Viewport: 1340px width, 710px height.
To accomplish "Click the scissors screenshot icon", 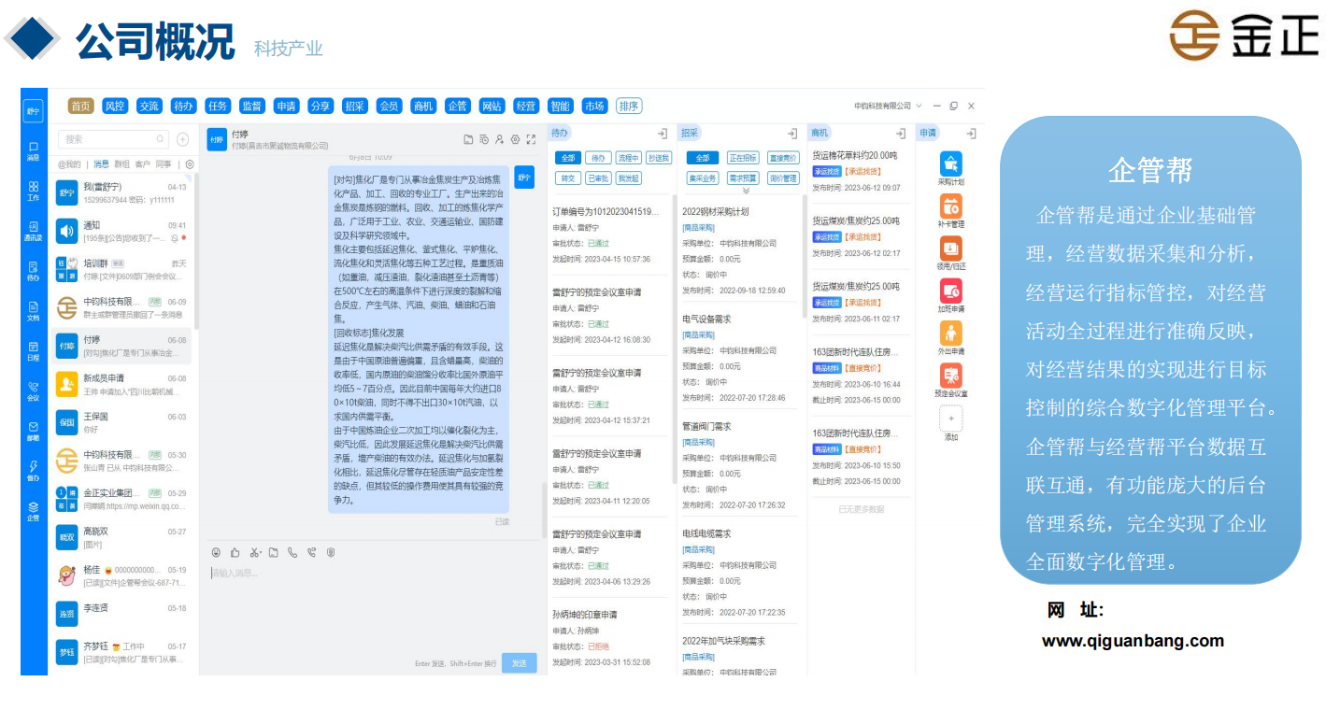I will click(x=255, y=552).
